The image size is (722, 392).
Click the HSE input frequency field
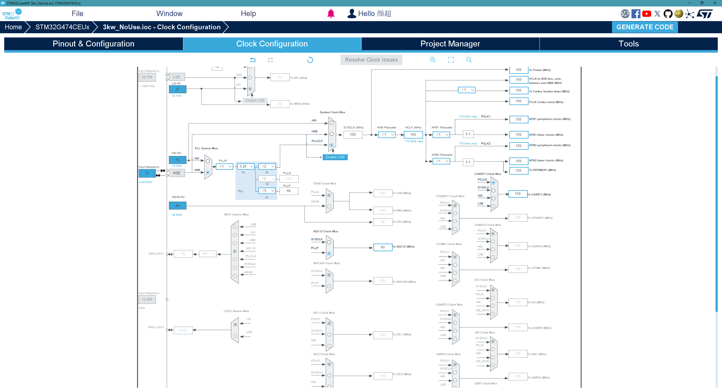(147, 173)
